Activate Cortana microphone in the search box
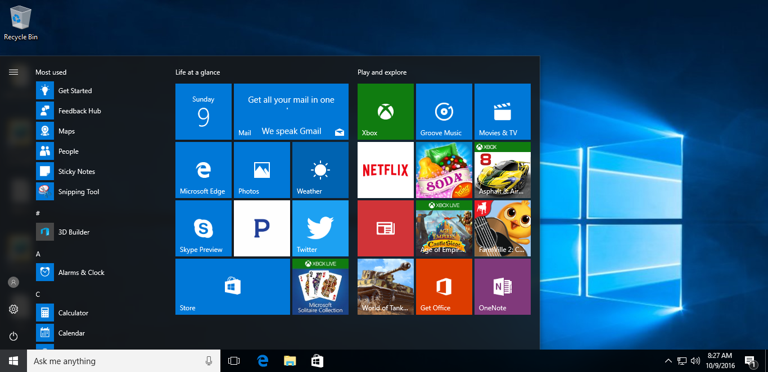 [x=209, y=361]
